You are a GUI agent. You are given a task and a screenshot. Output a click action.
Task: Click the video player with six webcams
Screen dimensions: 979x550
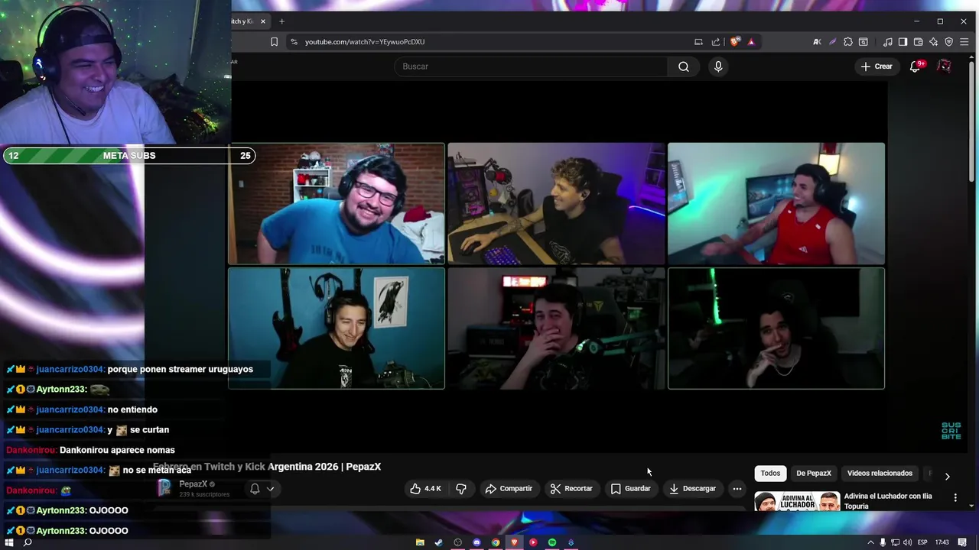pos(557,266)
